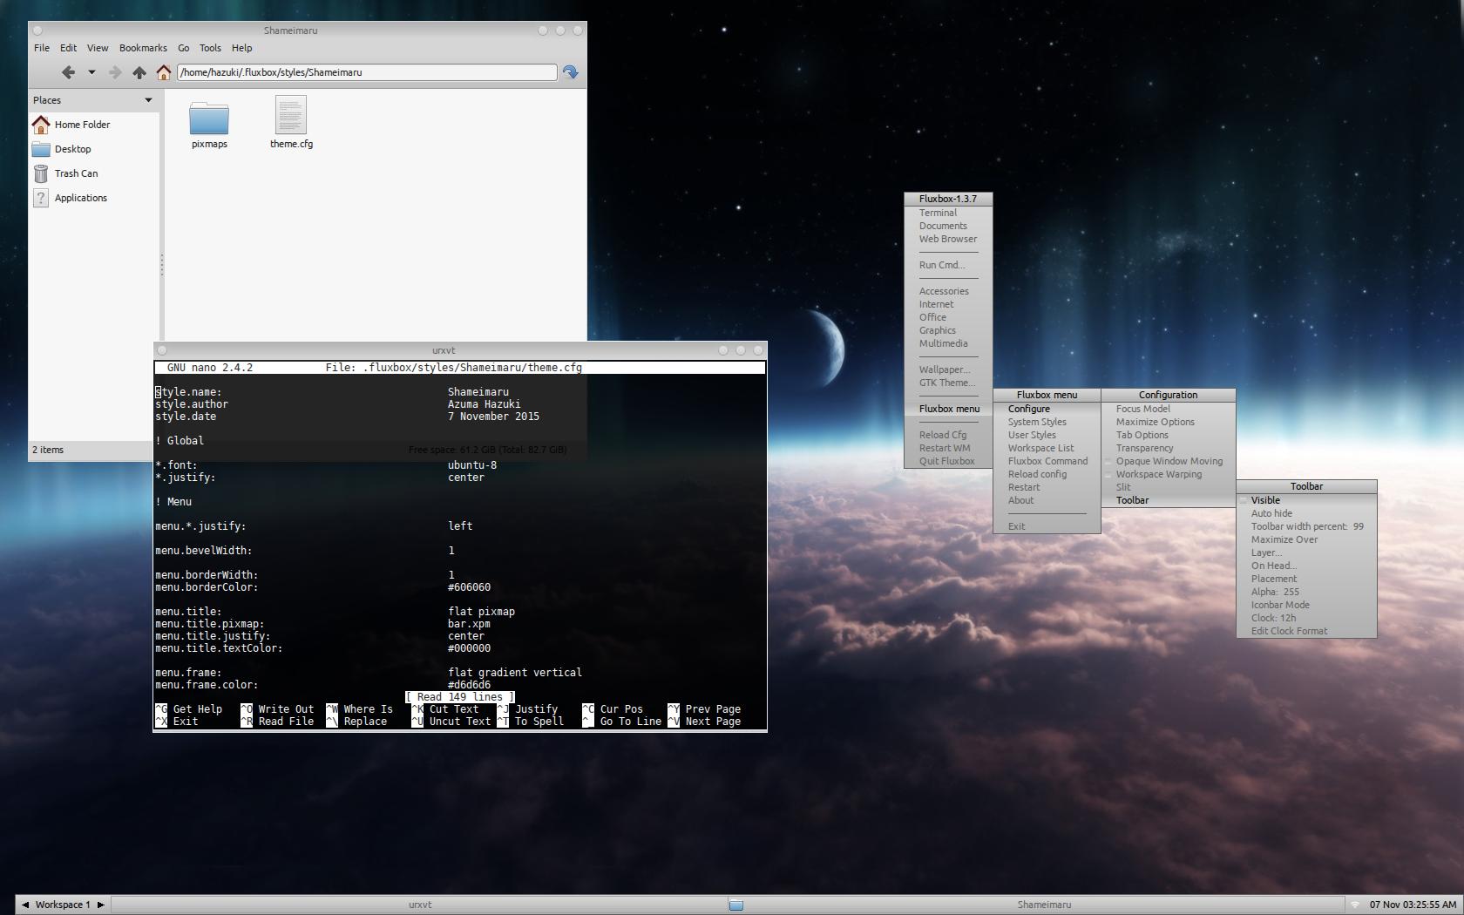Choose About in Fluxbox menu

pos(1047,500)
